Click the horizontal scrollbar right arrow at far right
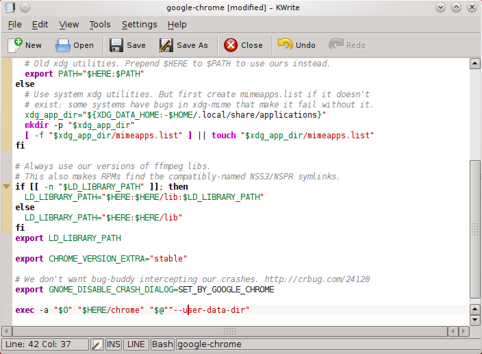 tap(464, 331)
